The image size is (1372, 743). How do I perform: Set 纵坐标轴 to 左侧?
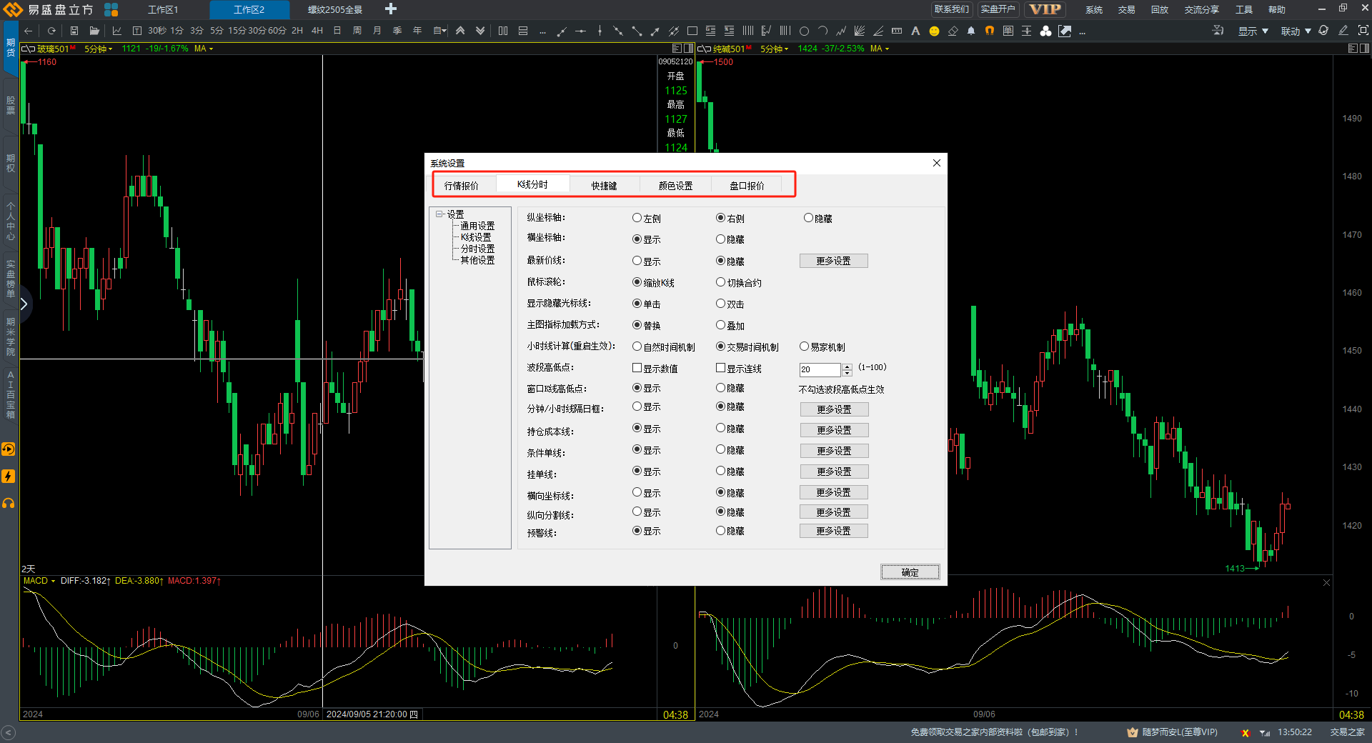(x=646, y=218)
